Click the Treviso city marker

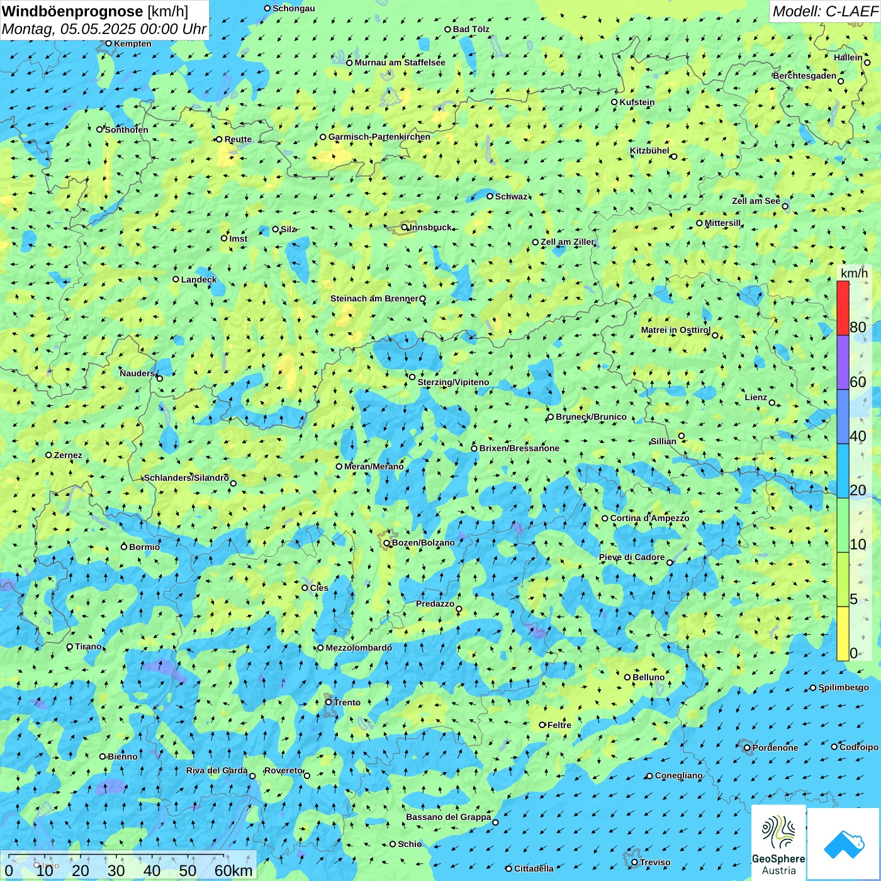point(635,863)
